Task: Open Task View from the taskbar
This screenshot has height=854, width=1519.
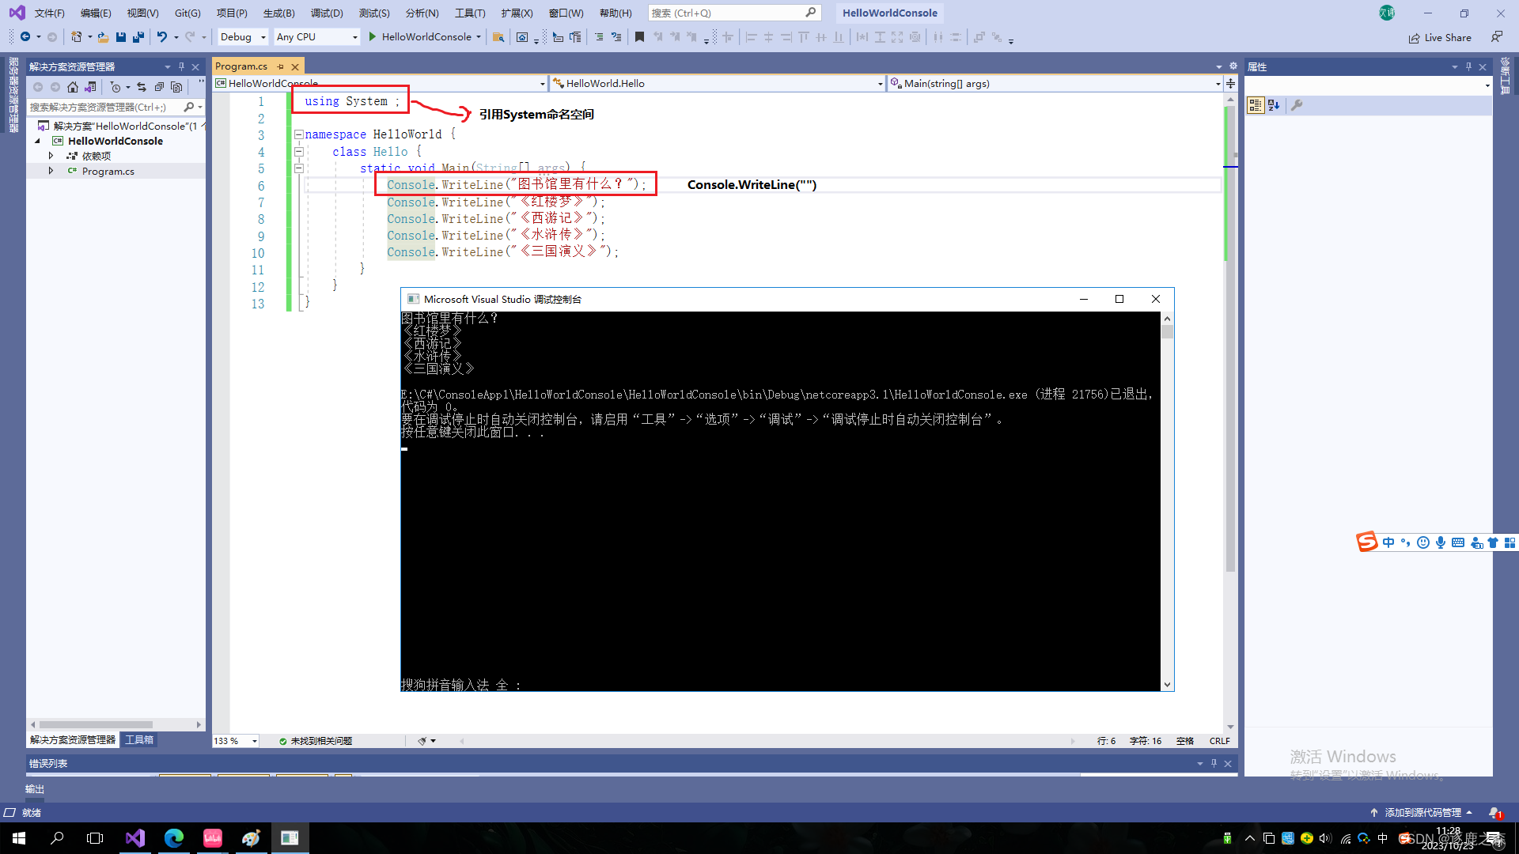Action: point(95,837)
